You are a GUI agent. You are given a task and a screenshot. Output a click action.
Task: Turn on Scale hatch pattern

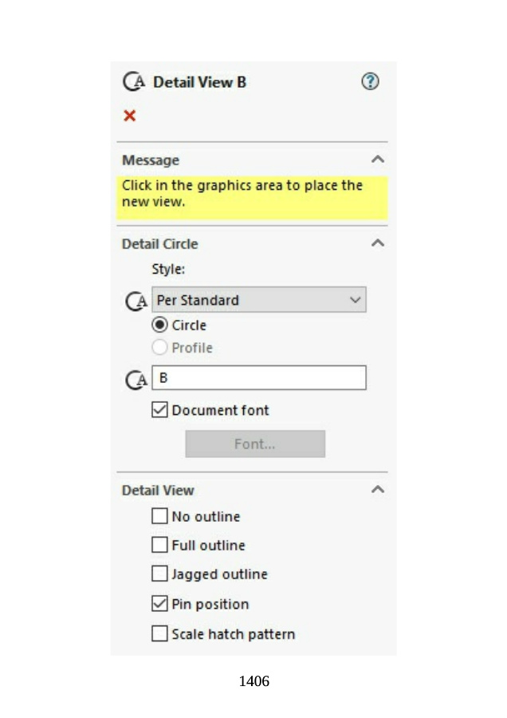pyautogui.click(x=159, y=634)
